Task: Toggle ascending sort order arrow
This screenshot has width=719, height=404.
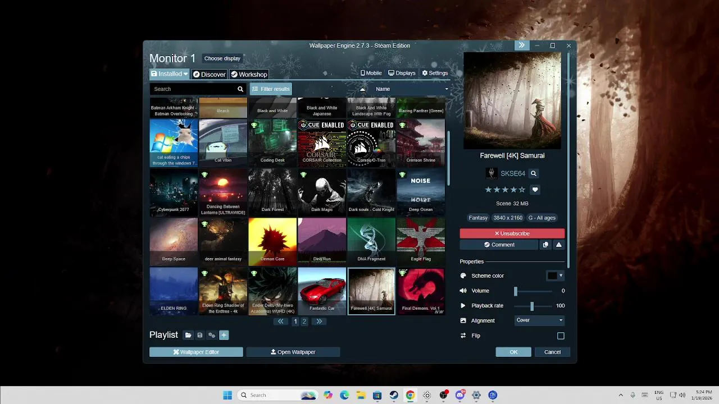Action: coord(362,89)
